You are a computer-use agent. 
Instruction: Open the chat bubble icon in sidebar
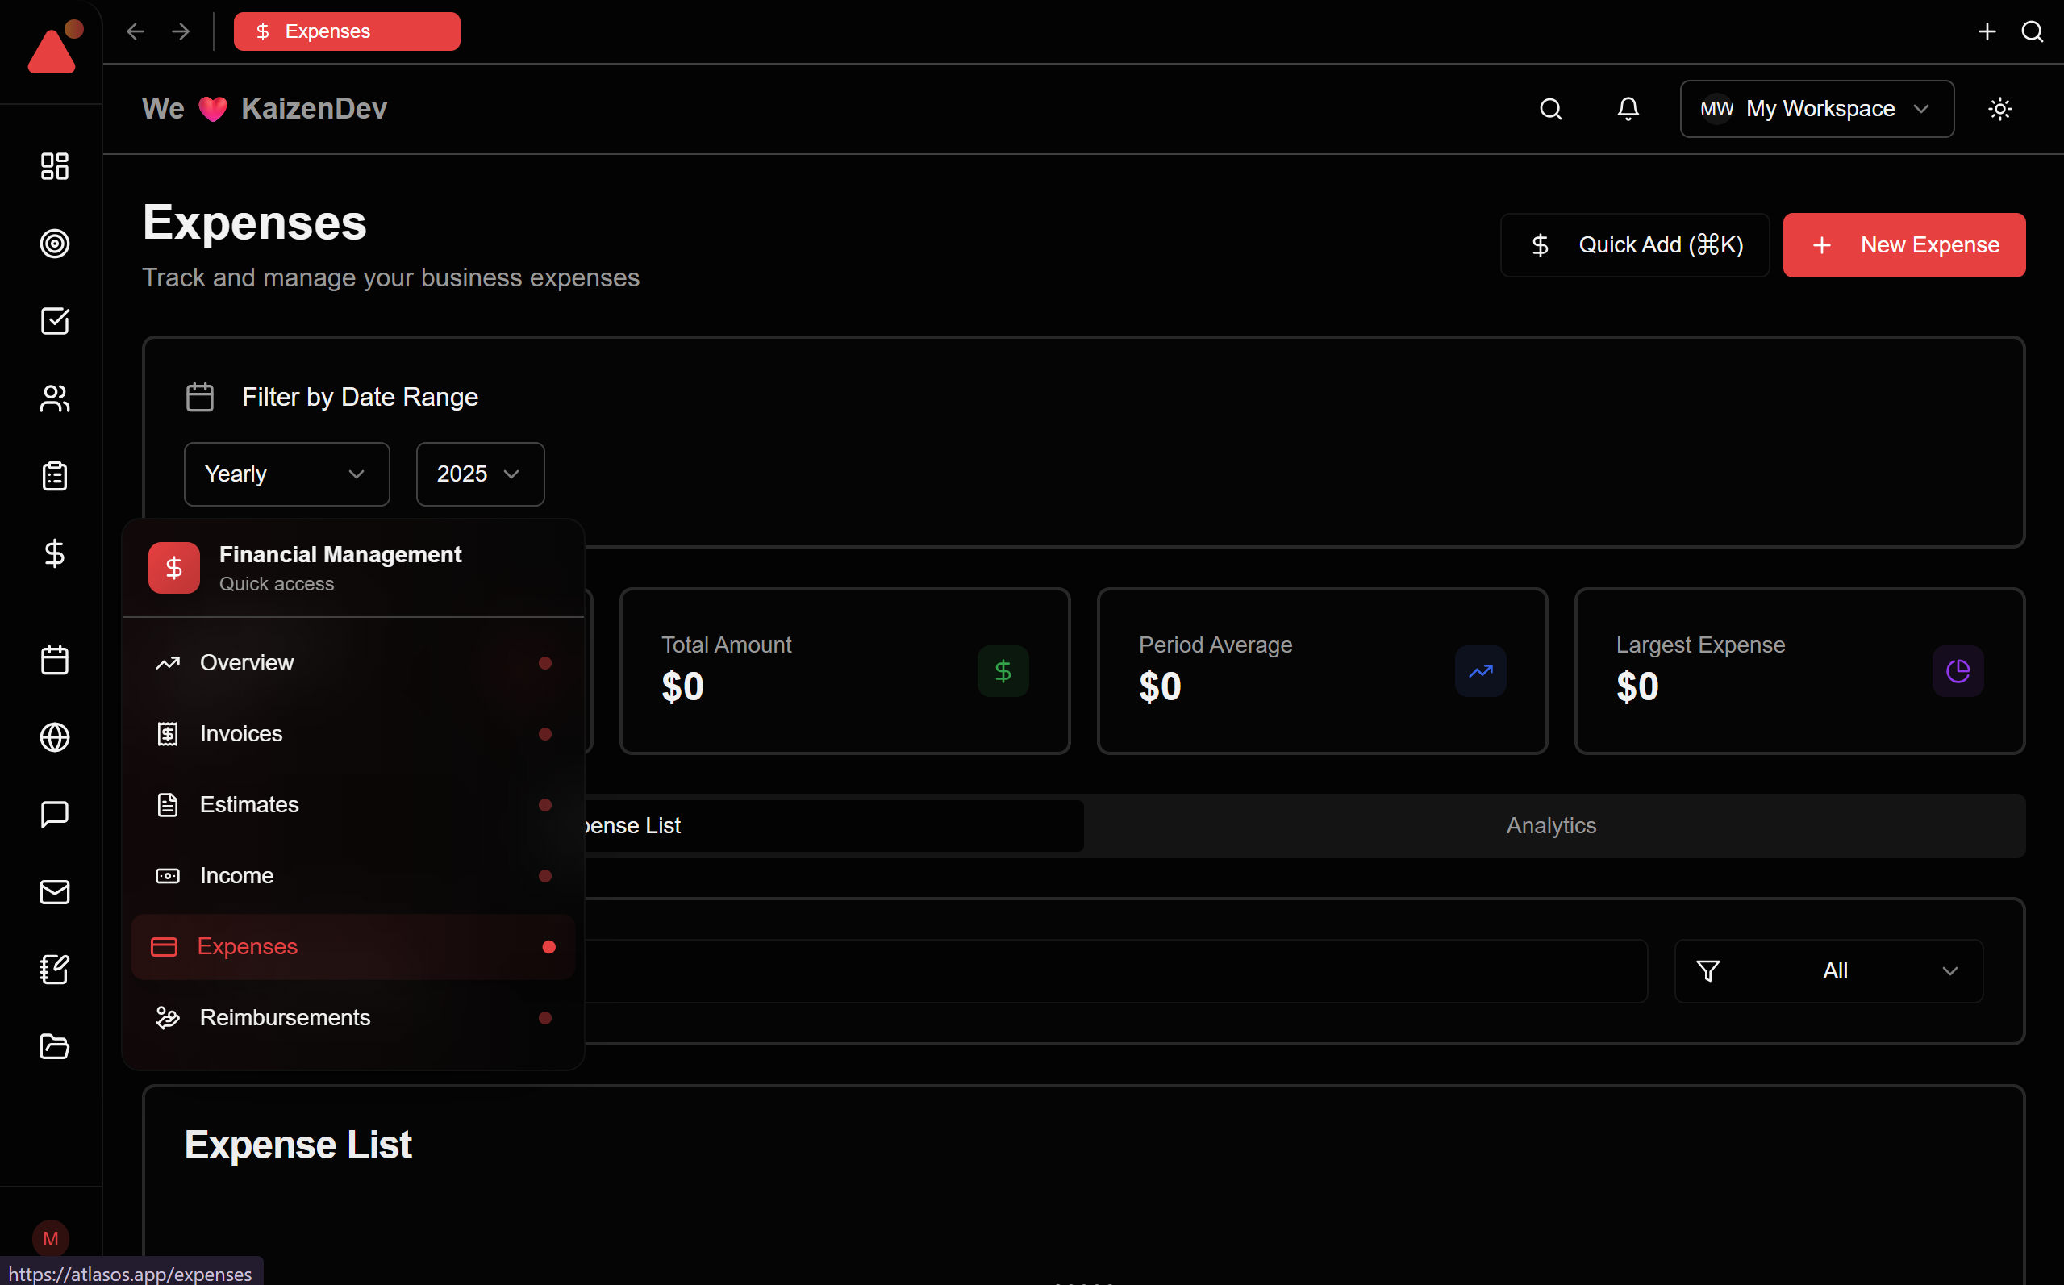tap(54, 814)
